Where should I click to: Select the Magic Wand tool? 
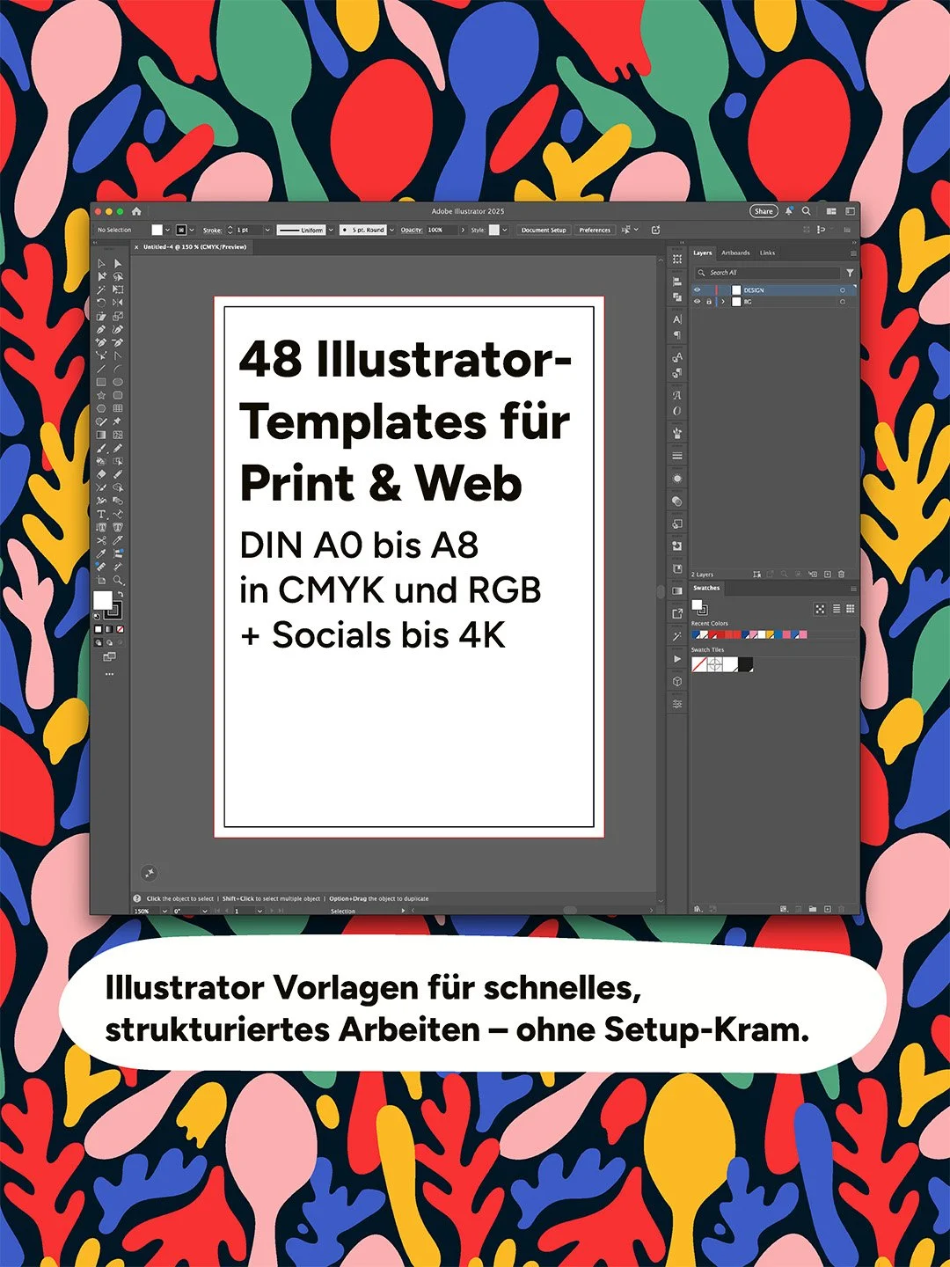pos(101,289)
